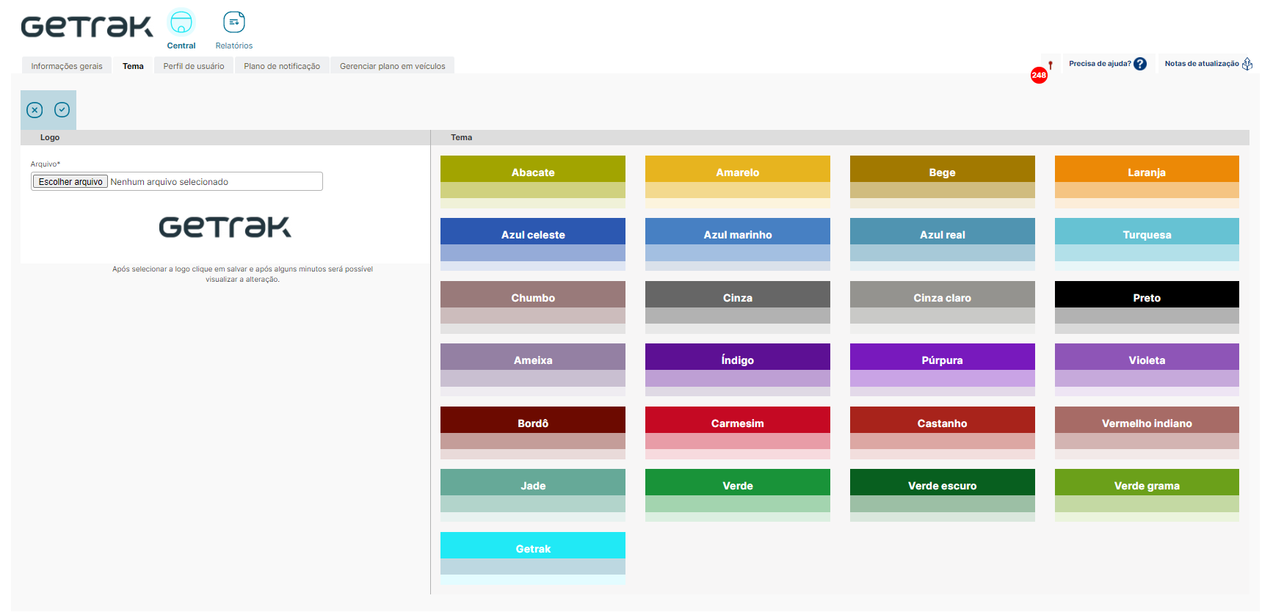Choose the Azul real theme
This screenshot has width=1284, height=612.
[x=943, y=244]
